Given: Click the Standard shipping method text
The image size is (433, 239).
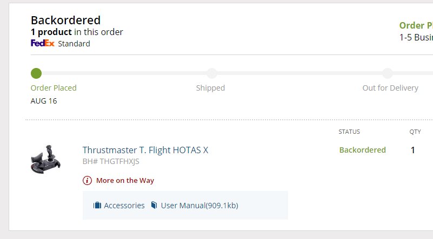Looking at the screenshot, I should point(74,44).
